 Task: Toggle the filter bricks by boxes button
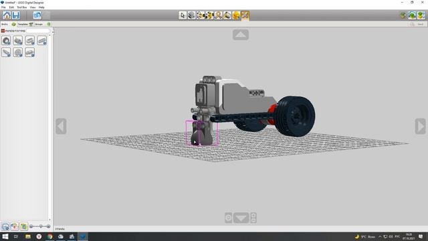tap(5, 226)
